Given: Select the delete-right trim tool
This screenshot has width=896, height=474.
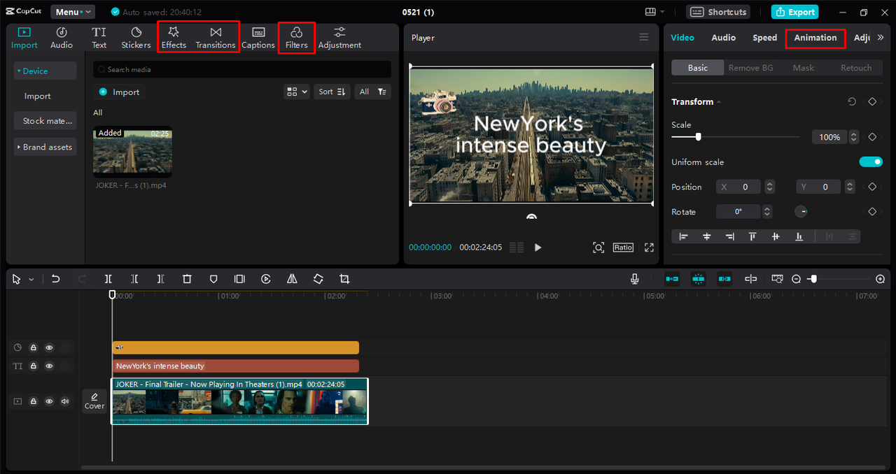Looking at the screenshot, I should (x=160, y=279).
